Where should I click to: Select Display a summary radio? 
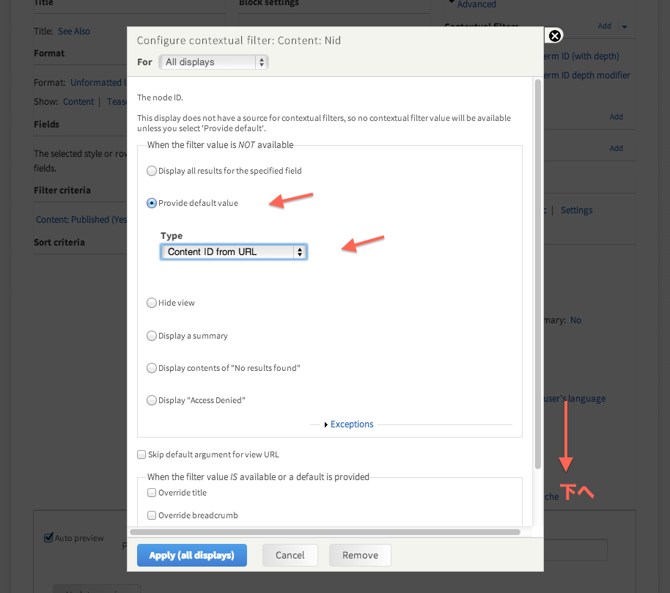[x=151, y=336]
